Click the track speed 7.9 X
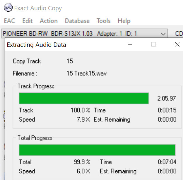Viewport: 183px width, 180px height. [x=83, y=119]
